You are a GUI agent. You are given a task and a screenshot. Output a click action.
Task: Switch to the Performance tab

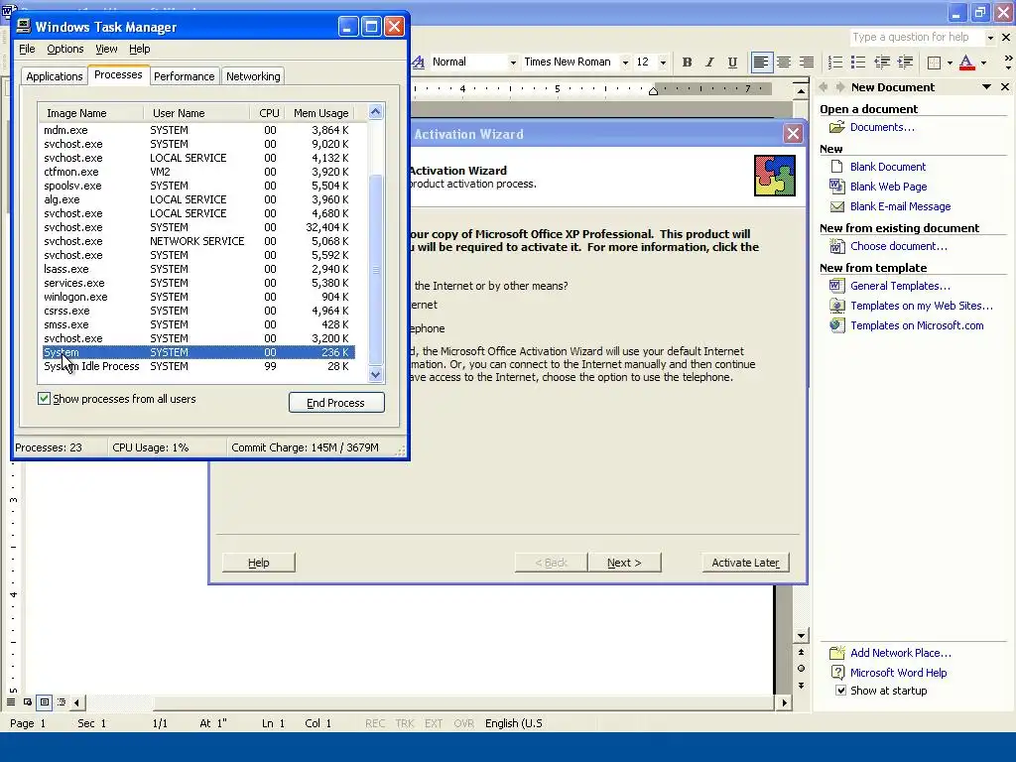click(184, 76)
